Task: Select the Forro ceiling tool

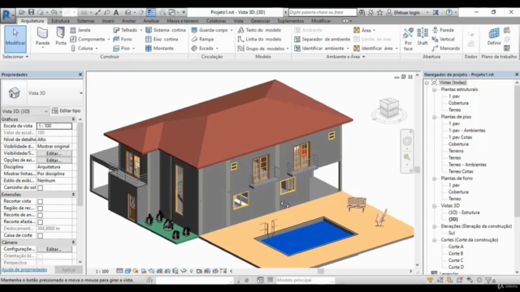Action: (123, 39)
